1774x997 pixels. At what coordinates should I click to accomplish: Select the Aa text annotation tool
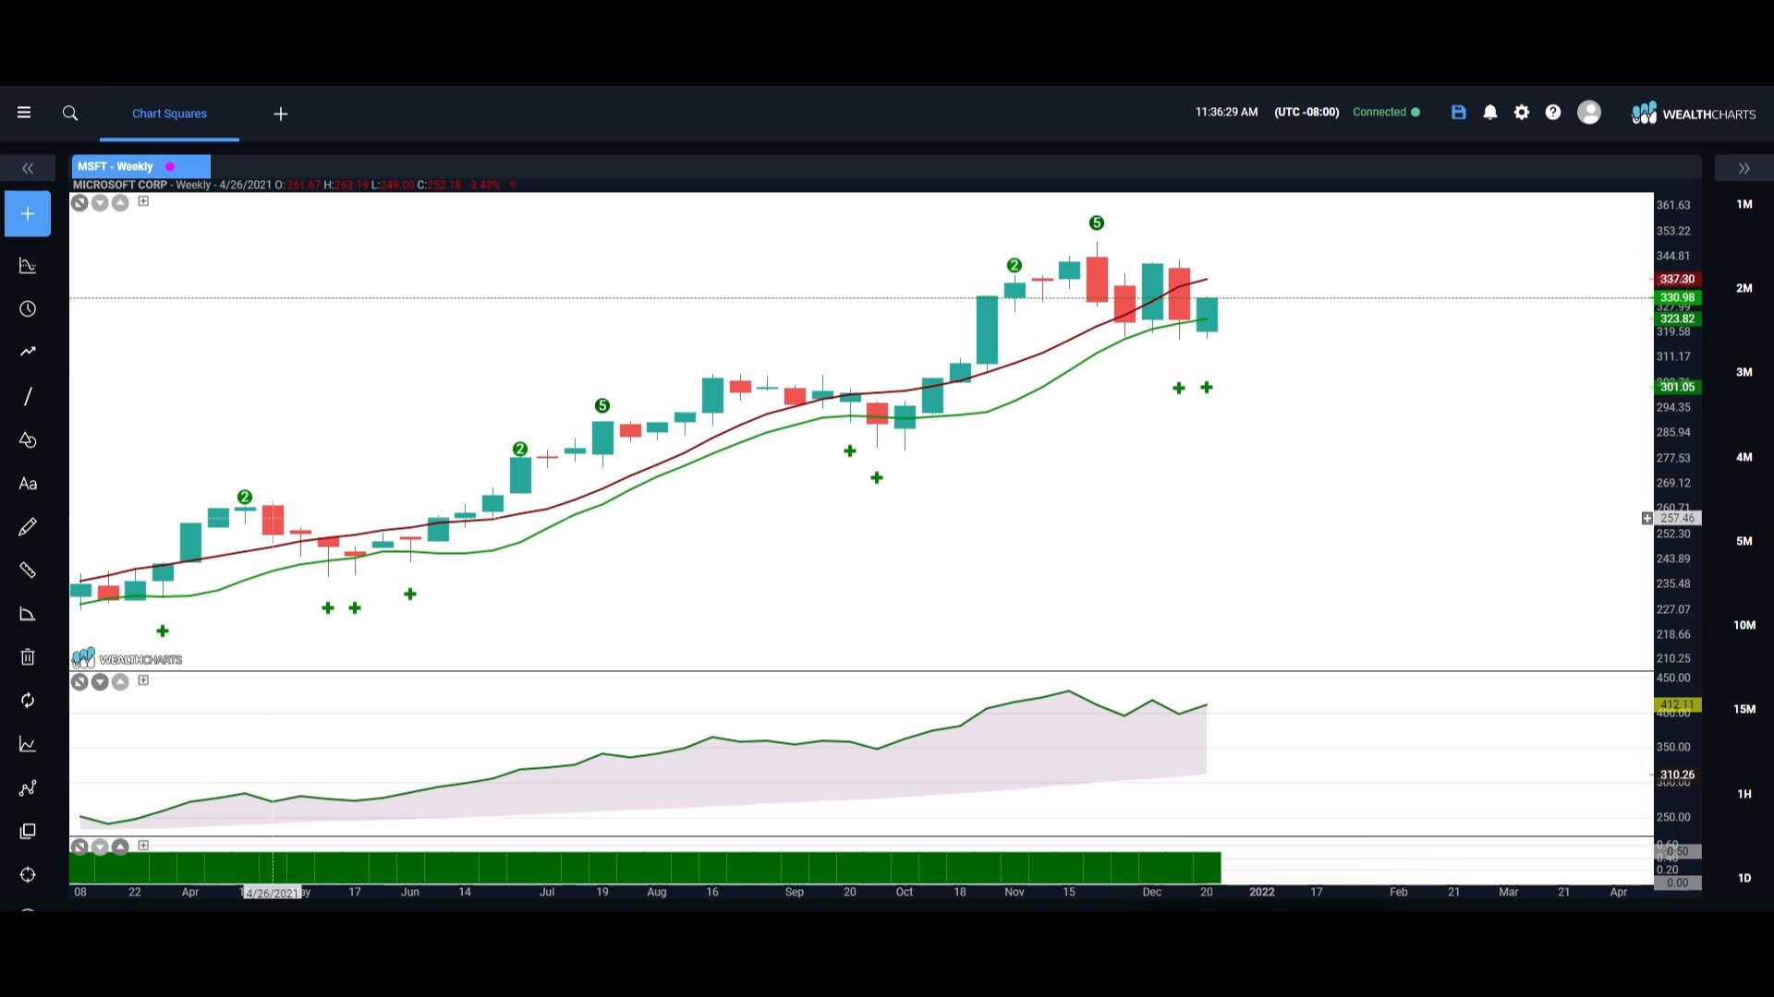pyautogui.click(x=28, y=484)
